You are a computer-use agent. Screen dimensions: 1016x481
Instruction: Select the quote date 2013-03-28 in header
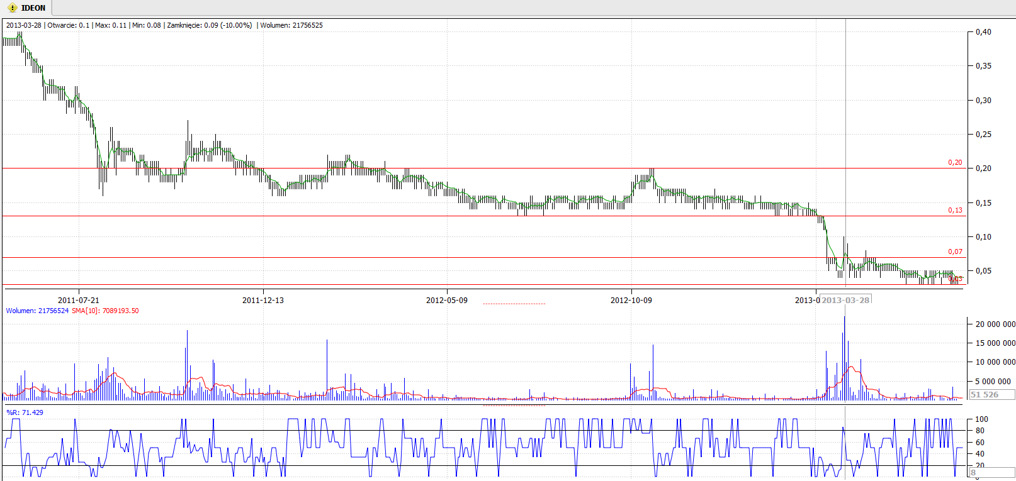coord(24,25)
